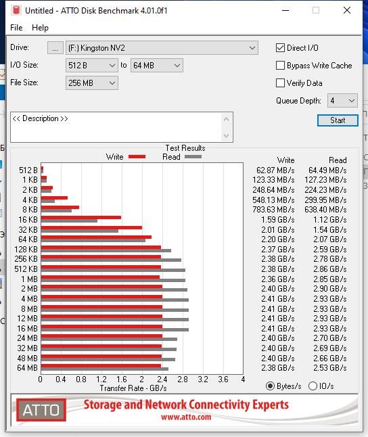
Task: Click the Test Results heading
Action: (x=185, y=148)
